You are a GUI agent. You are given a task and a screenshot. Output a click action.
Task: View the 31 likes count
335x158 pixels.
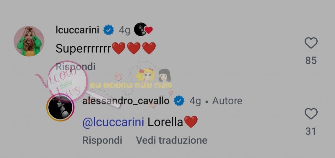(310, 131)
